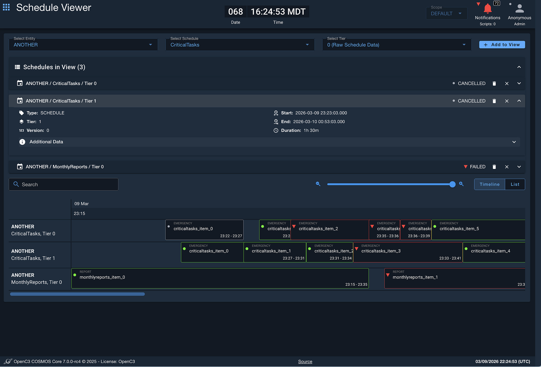Click the MonthlyReports, Tier 0 timeline row label

click(37, 279)
